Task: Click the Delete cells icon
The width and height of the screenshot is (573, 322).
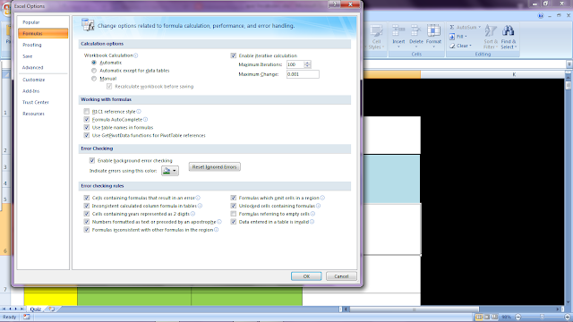Action: [415, 30]
